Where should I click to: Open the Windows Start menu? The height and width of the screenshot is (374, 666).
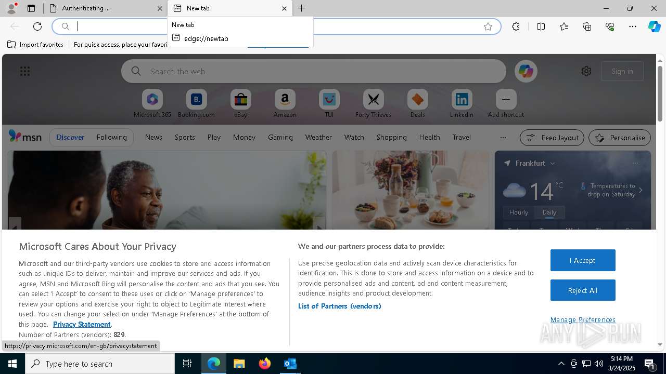click(12, 364)
